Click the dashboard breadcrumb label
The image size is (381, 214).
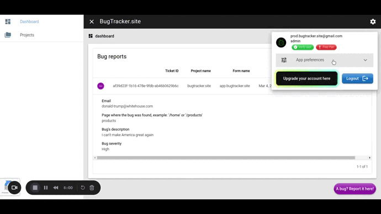104,36
